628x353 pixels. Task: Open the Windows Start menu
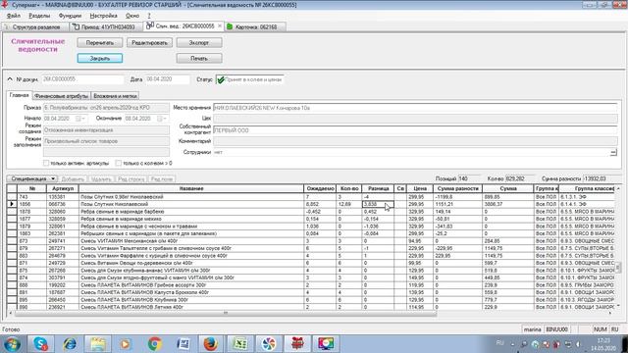(x=13, y=344)
